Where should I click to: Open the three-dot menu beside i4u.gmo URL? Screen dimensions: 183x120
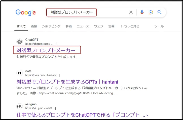pos(55,108)
